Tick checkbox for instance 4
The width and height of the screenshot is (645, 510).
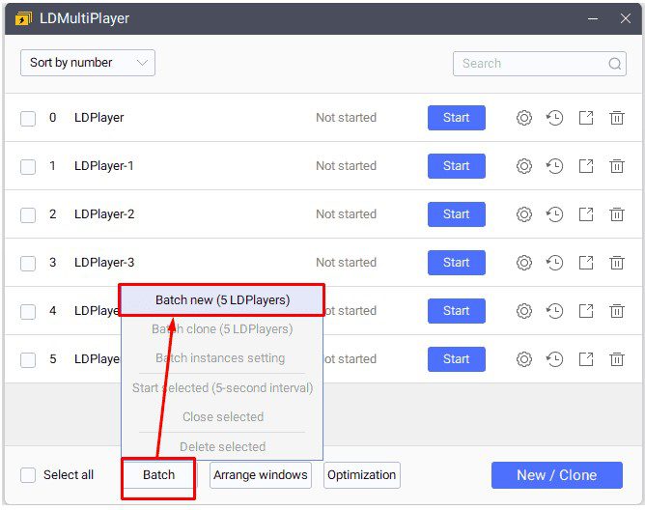click(28, 312)
